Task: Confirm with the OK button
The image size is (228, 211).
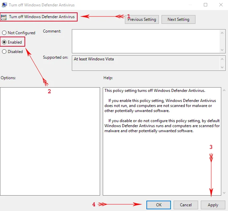Action: click(x=158, y=205)
